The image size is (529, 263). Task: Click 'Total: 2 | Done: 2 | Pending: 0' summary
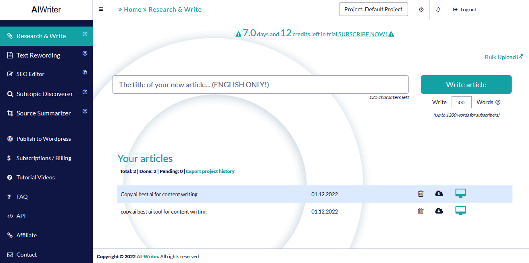(x=151, y=171)
